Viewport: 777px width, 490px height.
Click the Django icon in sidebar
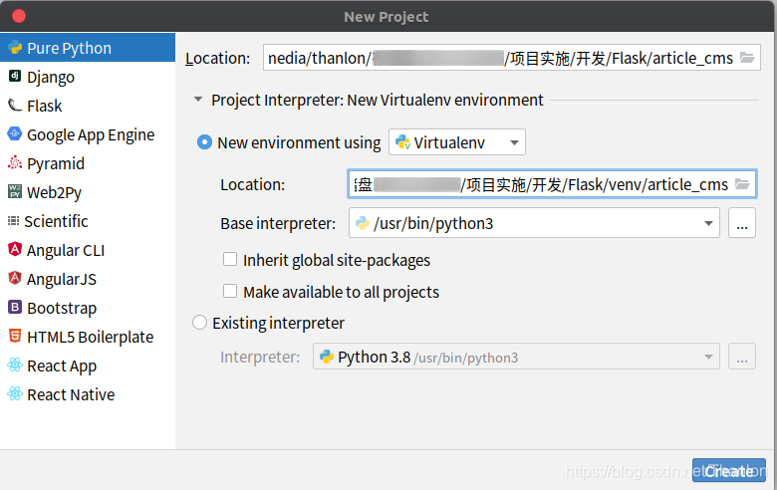point(15,76)
